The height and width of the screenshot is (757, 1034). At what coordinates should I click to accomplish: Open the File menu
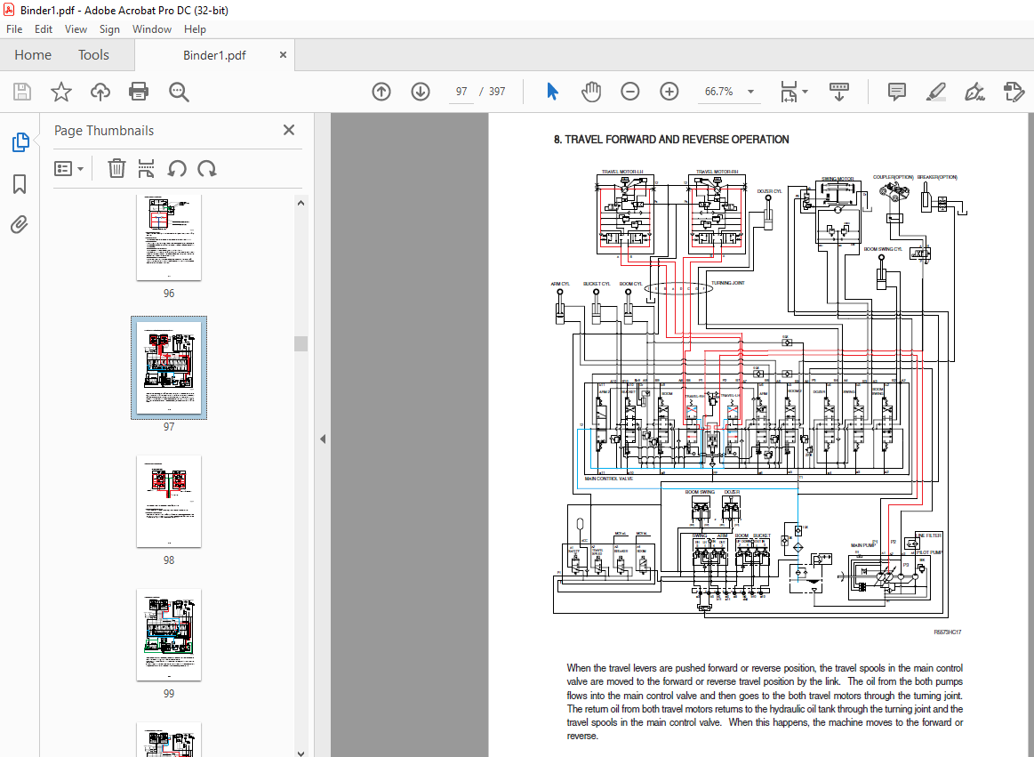[14, 29]
